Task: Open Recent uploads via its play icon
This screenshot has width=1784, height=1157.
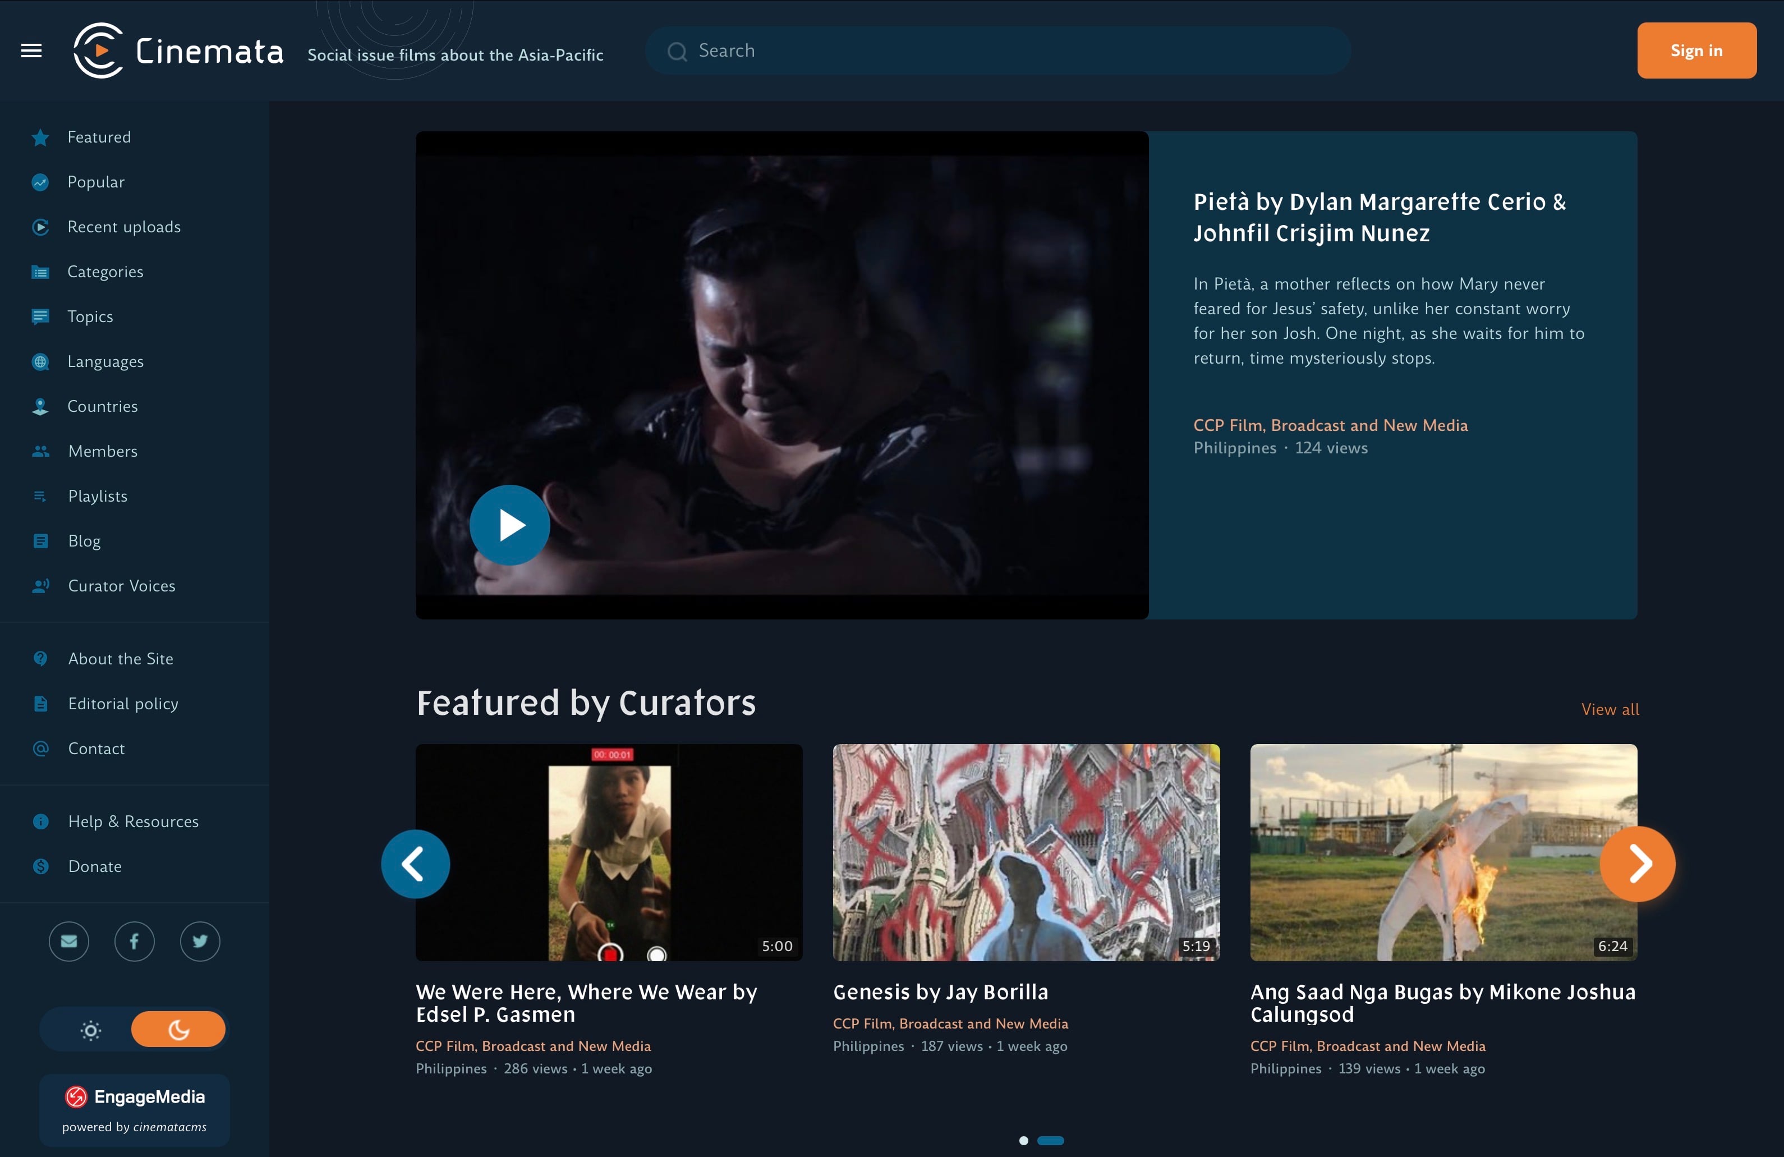Action: coord(40,227)
